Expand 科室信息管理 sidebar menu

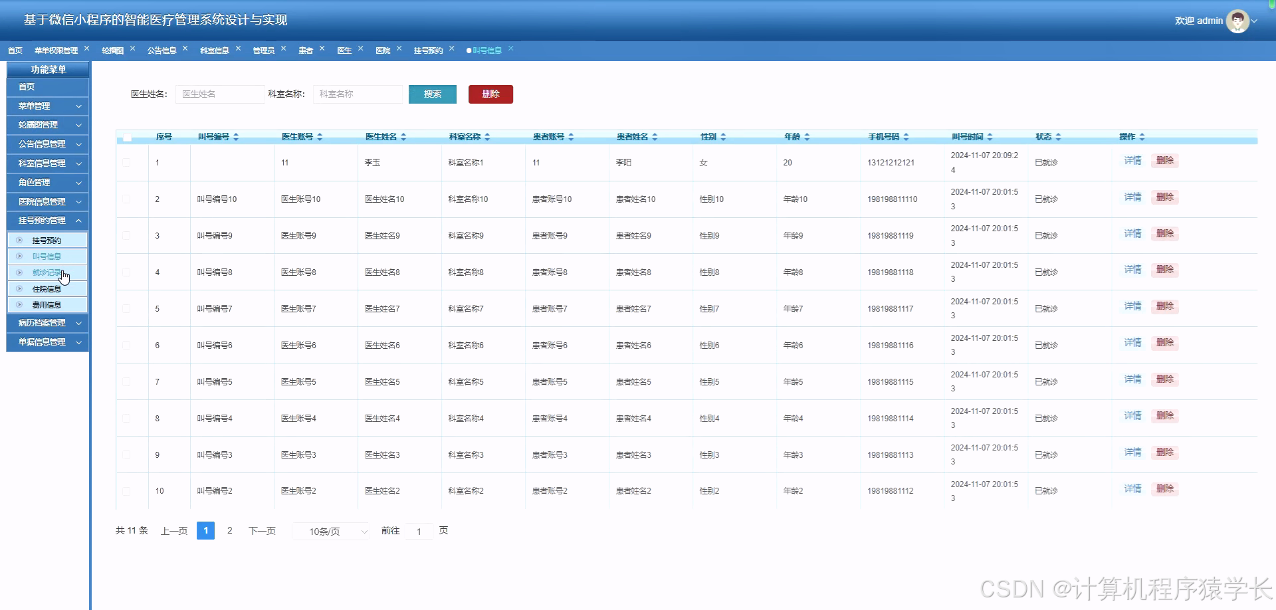pos(47,163)
